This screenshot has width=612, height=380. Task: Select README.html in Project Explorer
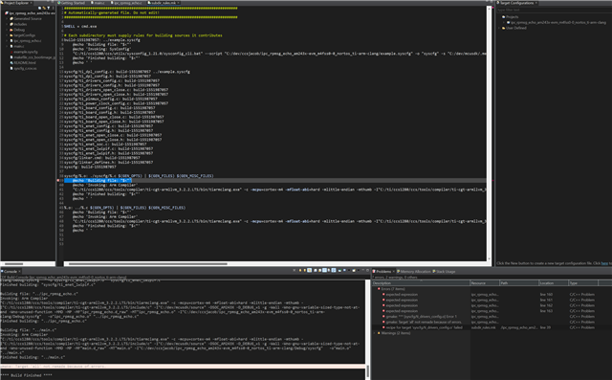click(x=25, y=62)
